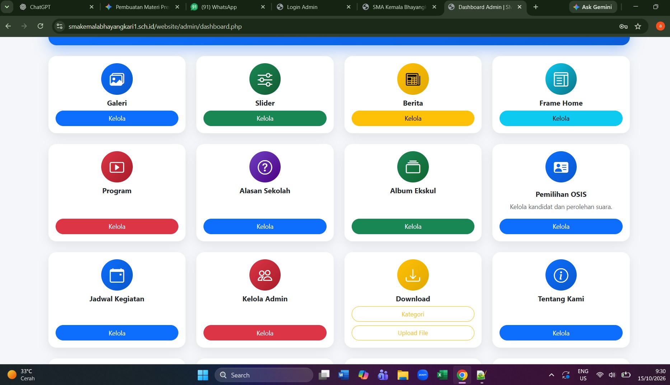Click the Alasan Sekolah question icon
This screenshot has width=670, height=385.
tap(265, 167)
